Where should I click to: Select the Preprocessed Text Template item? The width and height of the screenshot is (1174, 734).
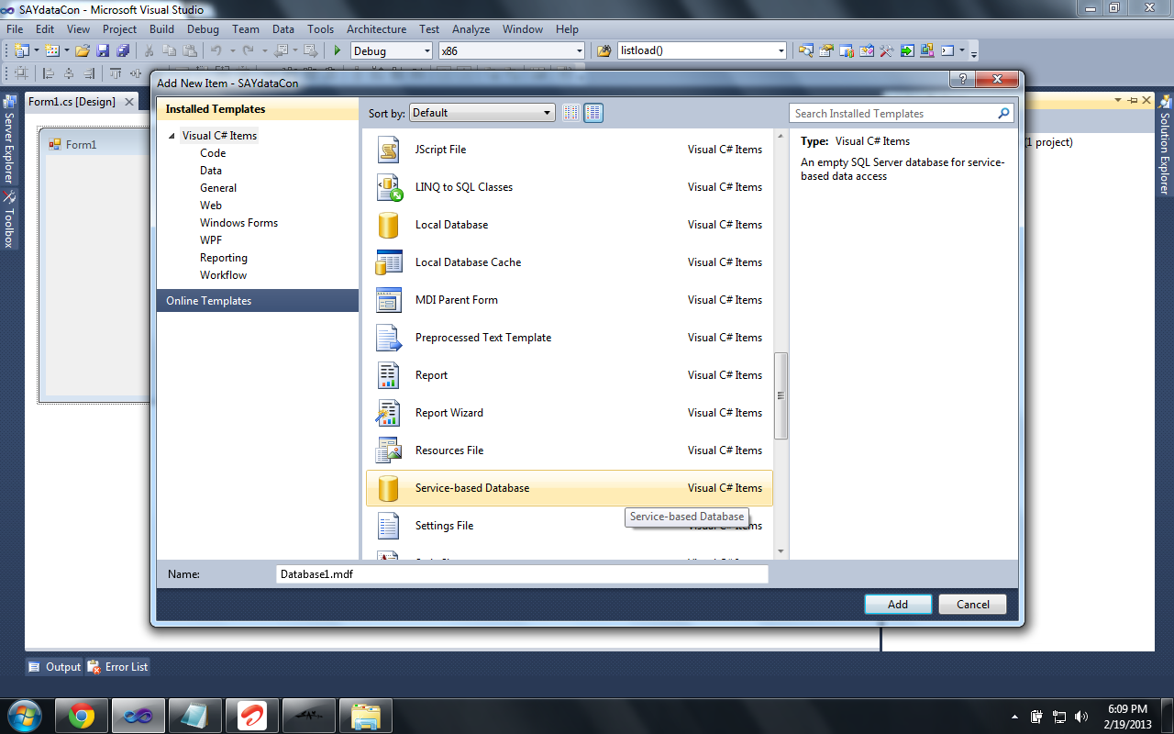tap(570, 338)
